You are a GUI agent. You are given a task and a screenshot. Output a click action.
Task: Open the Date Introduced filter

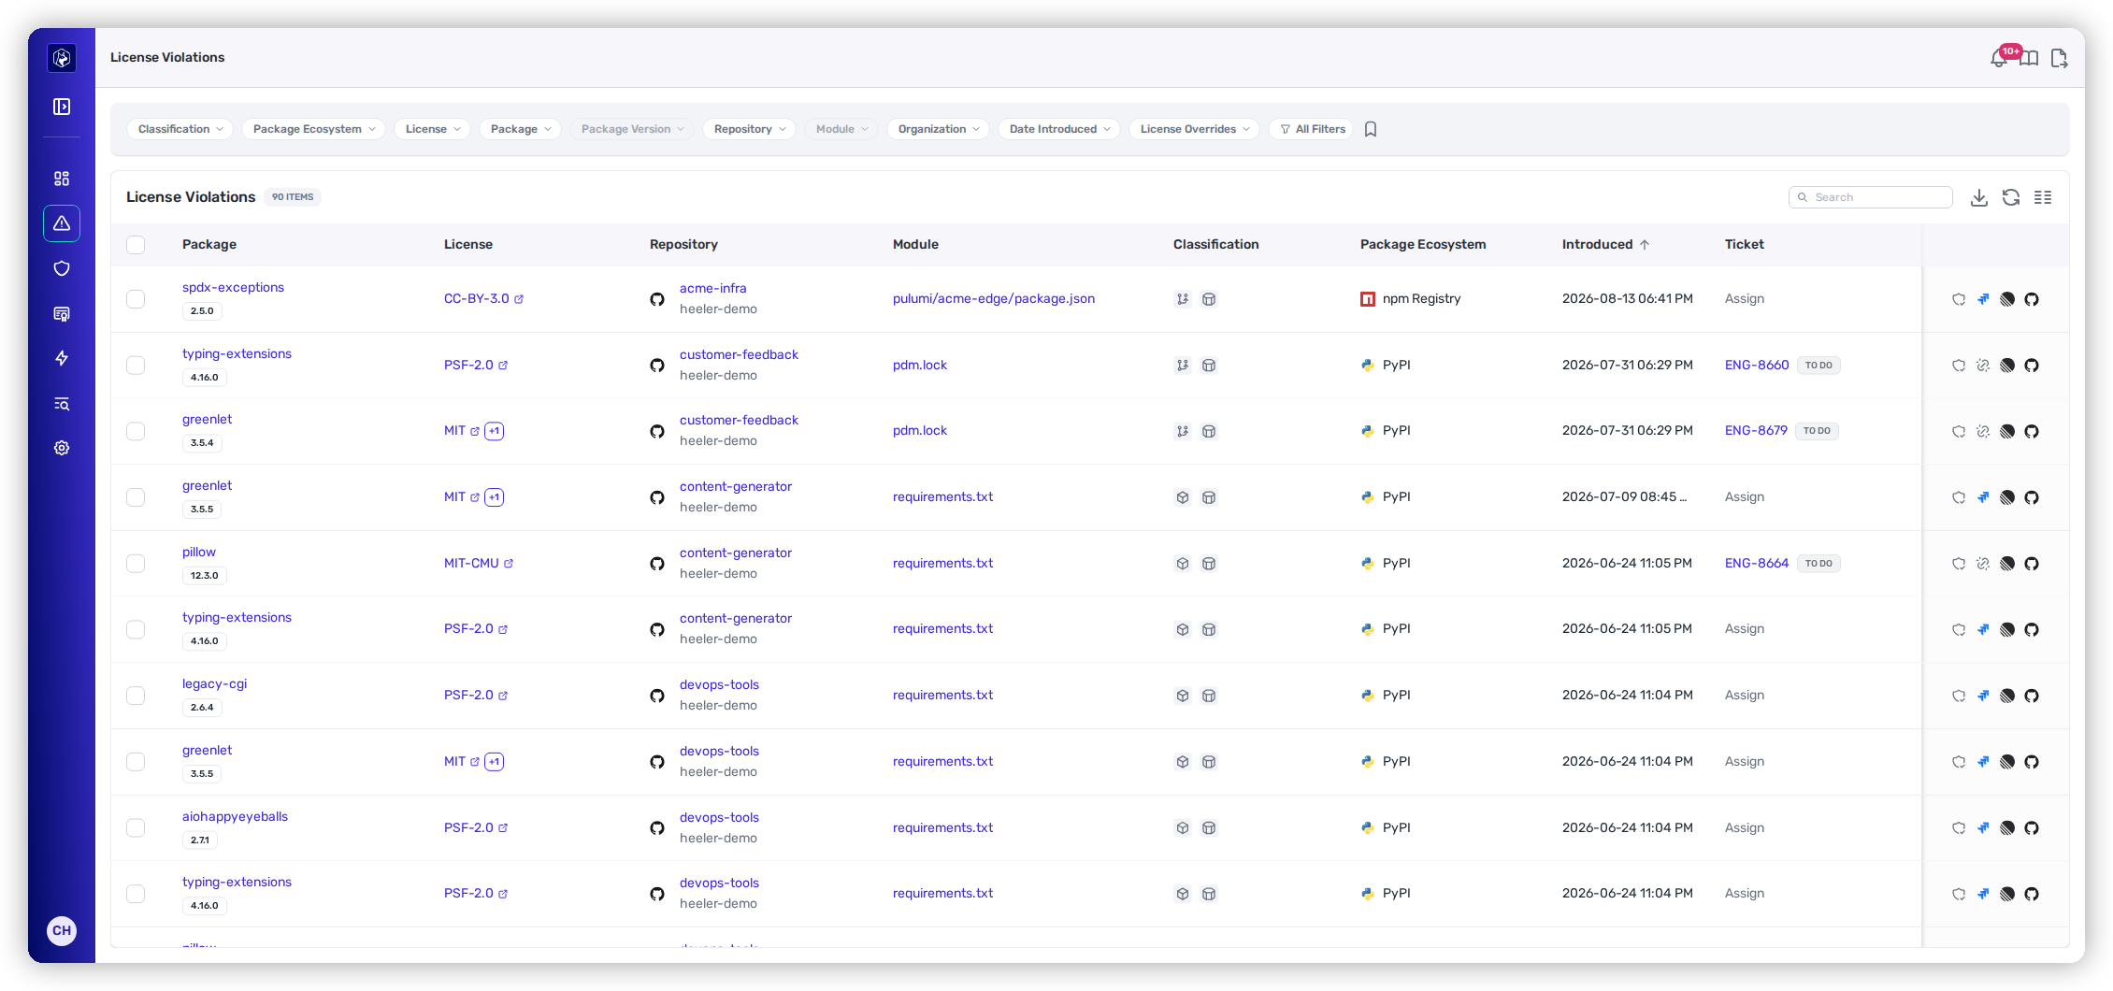coord(1060,129)
